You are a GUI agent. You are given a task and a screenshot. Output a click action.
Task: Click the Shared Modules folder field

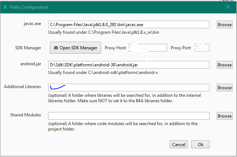(129, 116)
